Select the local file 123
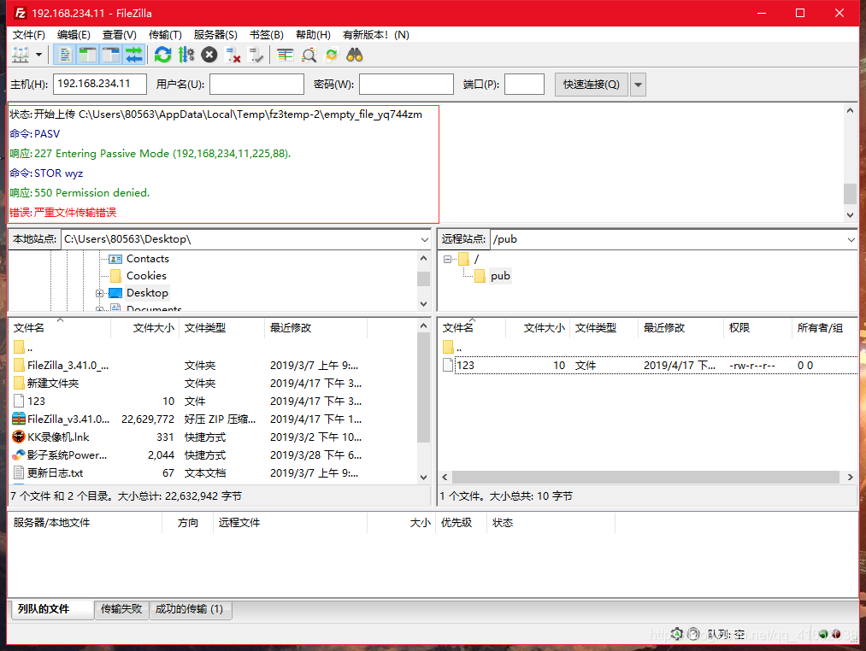 [37, 401]
